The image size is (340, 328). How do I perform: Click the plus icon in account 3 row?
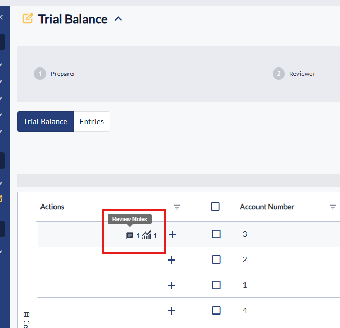point(172,235)
